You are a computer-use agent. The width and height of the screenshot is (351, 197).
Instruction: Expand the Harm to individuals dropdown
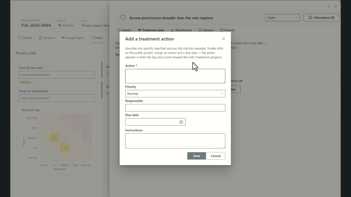click(x=57, y=98)
